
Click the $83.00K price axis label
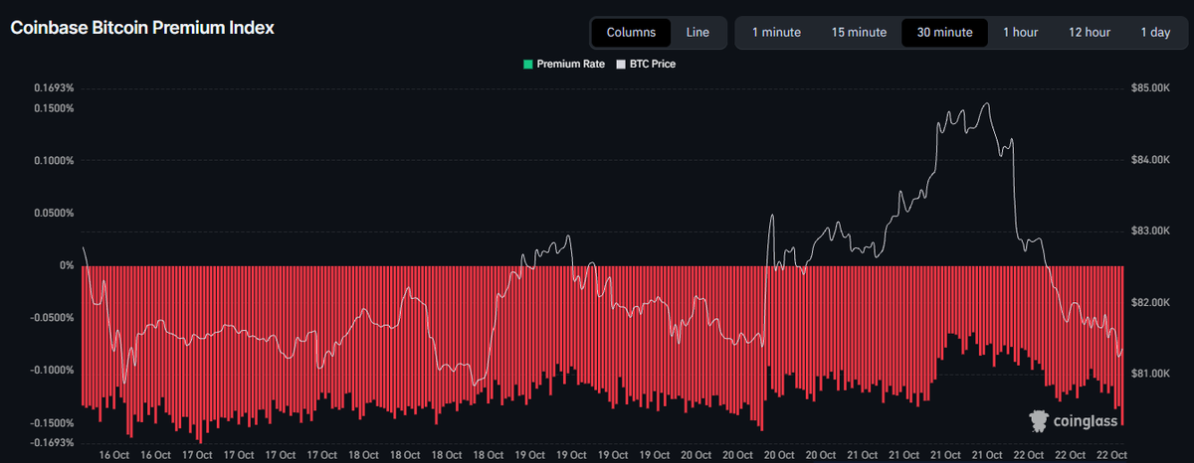pos(1151,231)
